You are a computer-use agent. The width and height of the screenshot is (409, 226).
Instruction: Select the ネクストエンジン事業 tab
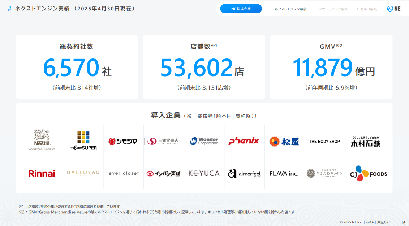(x=290, y=9)
